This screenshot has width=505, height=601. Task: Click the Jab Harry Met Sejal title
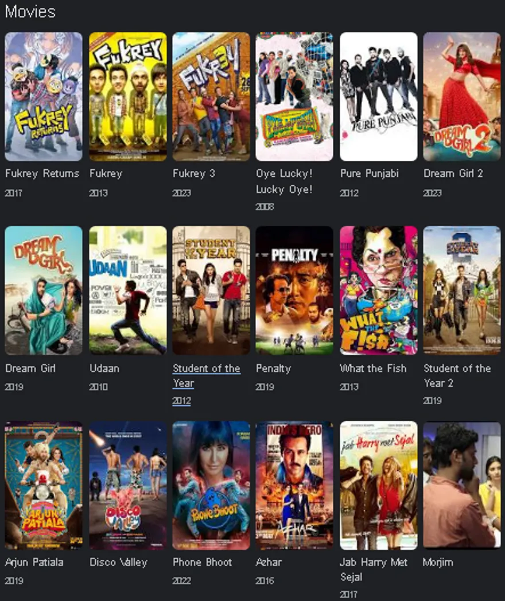[x=374, y=569]
